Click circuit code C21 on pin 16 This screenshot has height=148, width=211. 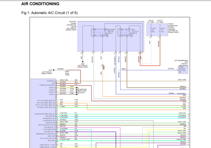(76, 113)
